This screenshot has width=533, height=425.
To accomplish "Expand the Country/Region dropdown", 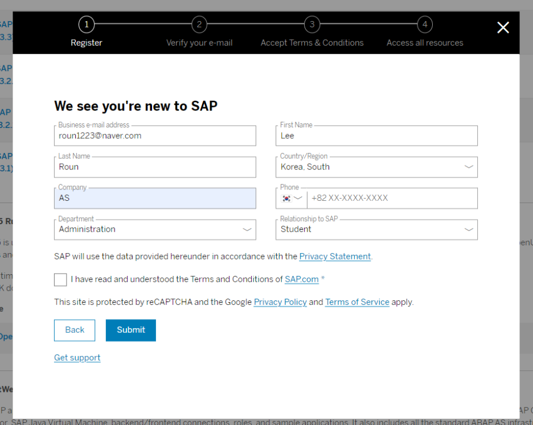I will point(376,167).
